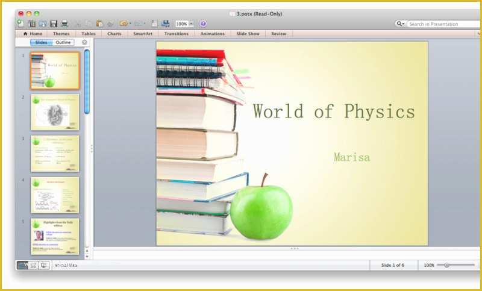The width and height of the screenshot is (482, 291).
Task: Switch to Normal view status bar icon
Action: [x=22, y=265]
